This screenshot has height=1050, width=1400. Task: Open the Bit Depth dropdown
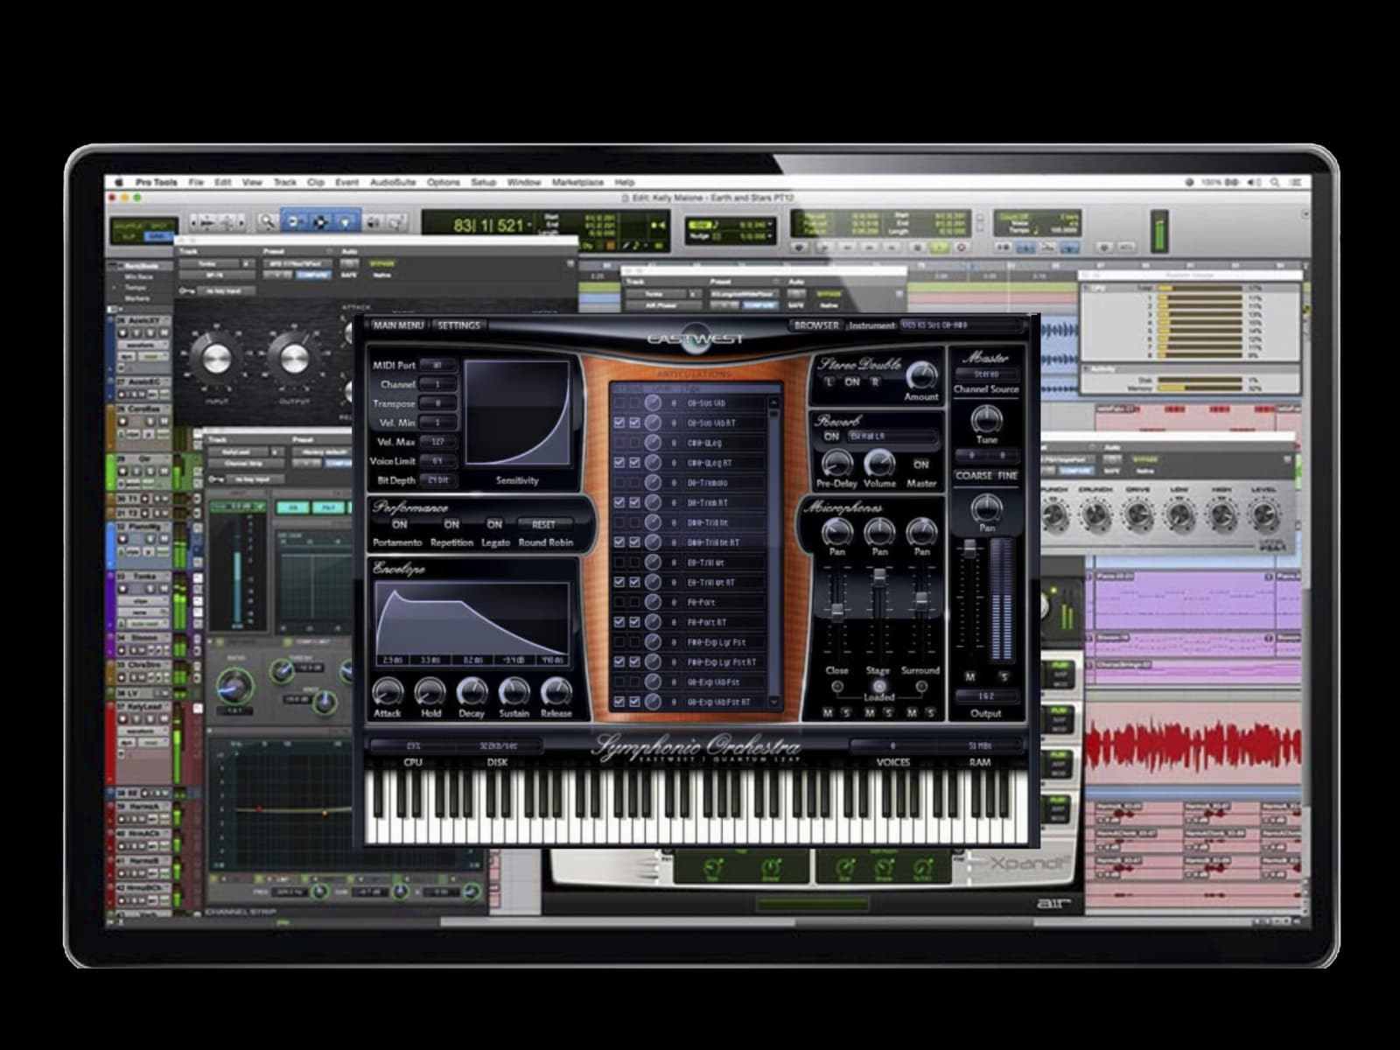point(438,480)
